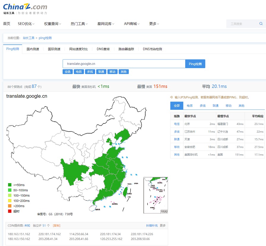Expand the 更多 dropdown menu
Screen dimensions: 266x246
coord(154,24)
